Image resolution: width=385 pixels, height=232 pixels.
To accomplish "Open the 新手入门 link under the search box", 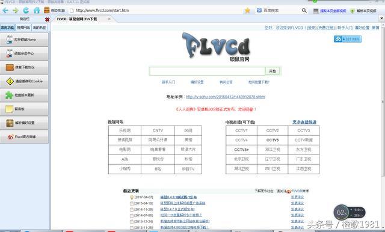I will [x=168, y=82].
